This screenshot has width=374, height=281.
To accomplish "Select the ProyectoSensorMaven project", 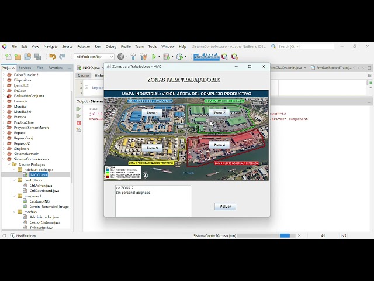I will [31, 128].
